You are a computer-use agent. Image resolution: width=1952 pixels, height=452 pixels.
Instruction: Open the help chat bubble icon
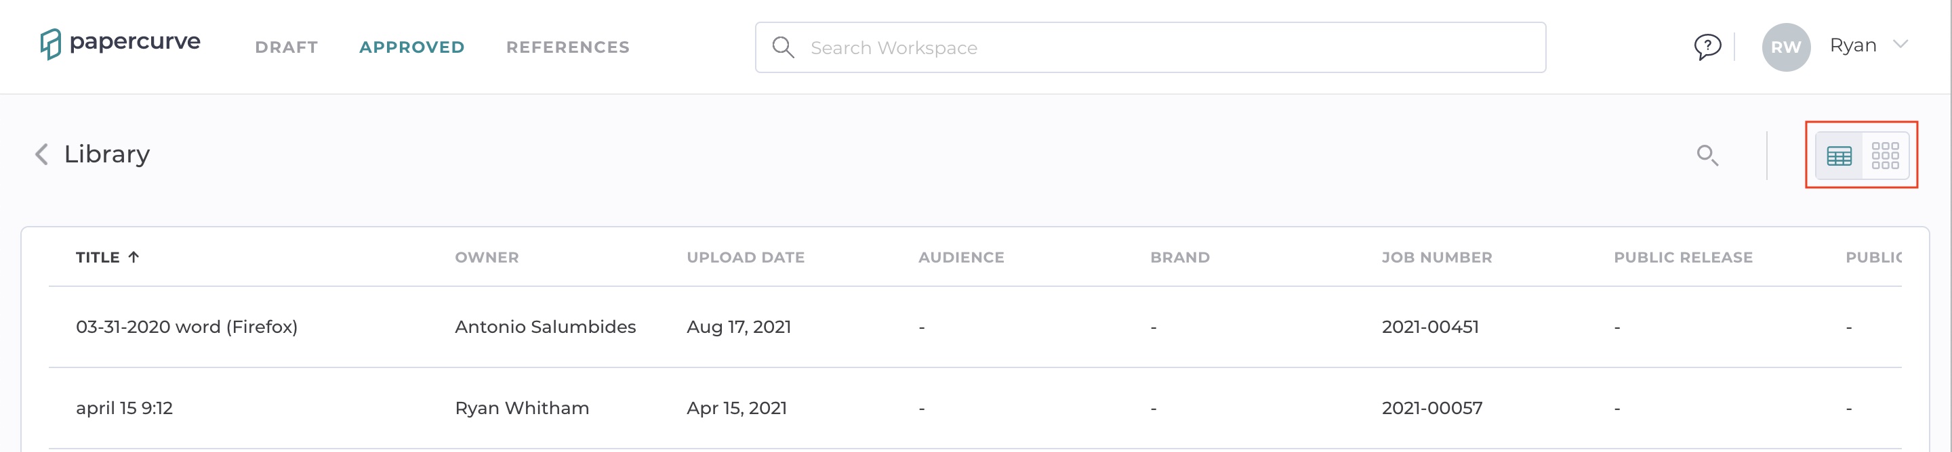[1707, 47]
